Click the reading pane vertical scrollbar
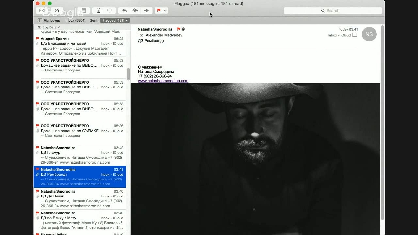The width and height of the screenshot is (418, 235). pyautogui.click(x=382, y=122)
